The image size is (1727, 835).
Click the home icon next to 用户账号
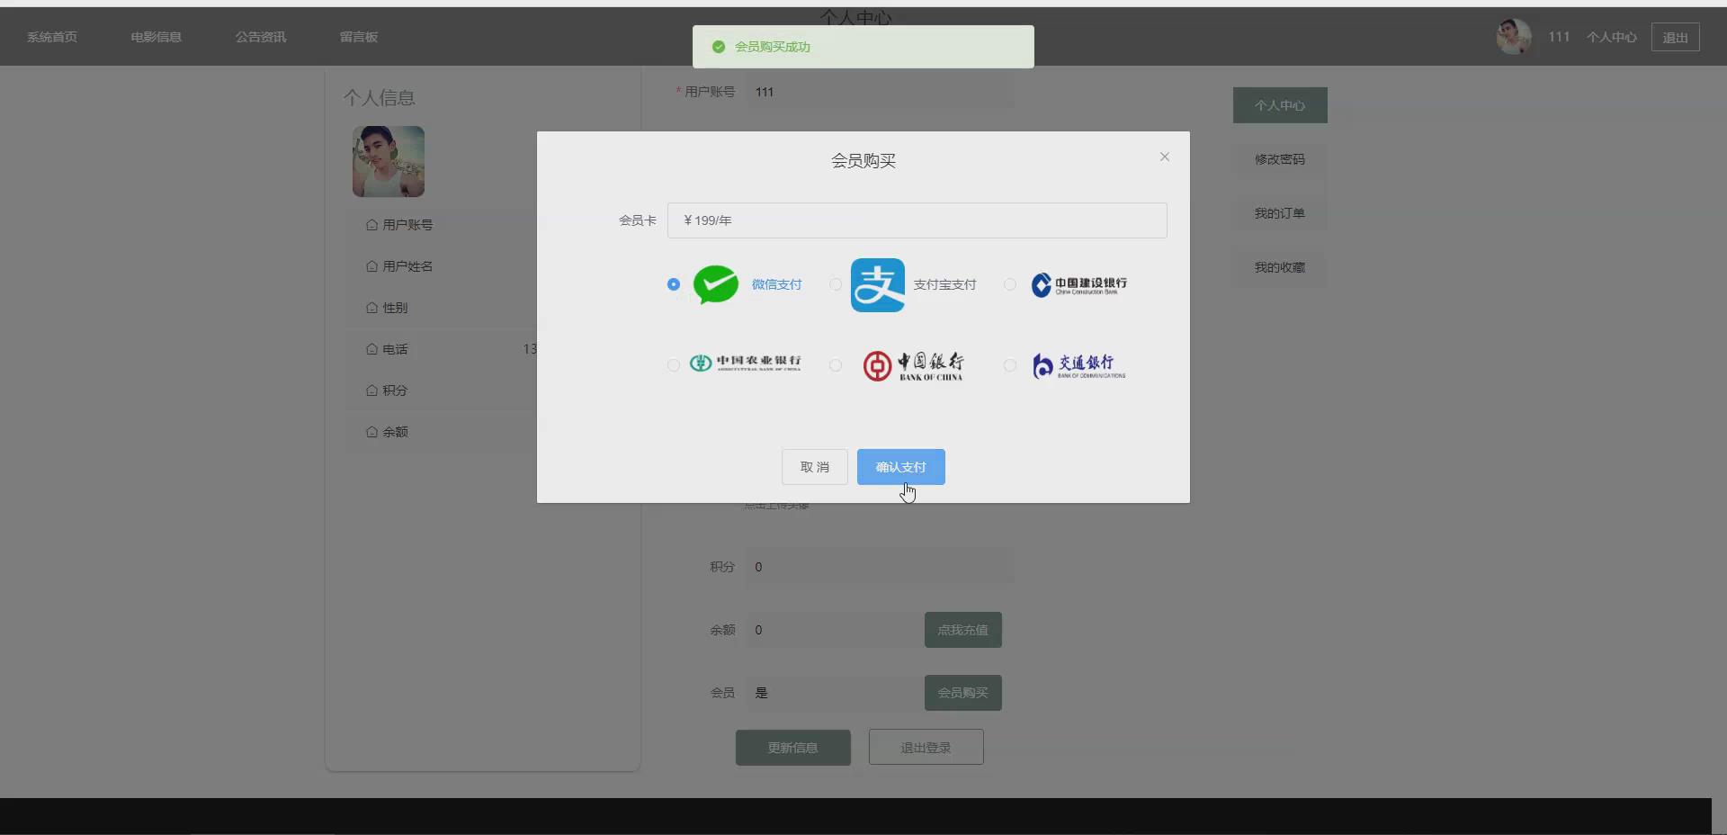[371, 225]
